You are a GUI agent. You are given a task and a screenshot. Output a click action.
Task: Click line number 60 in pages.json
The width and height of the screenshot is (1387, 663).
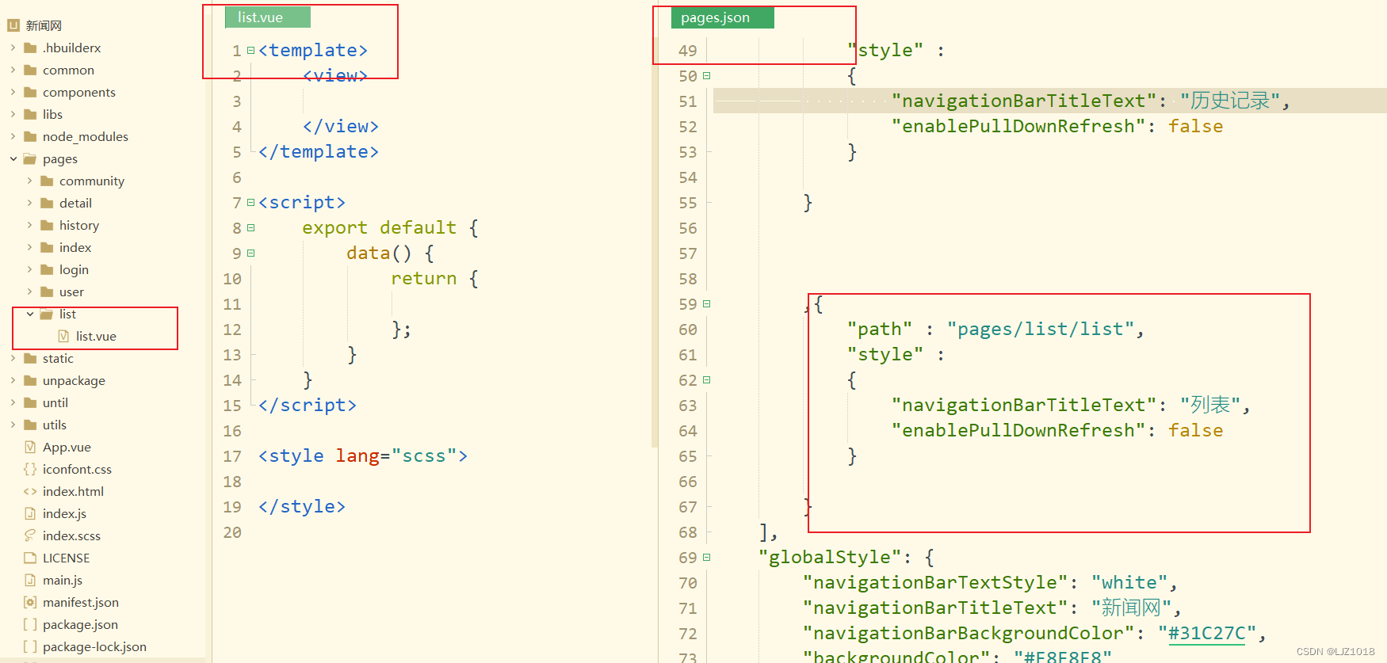[x=687, y=329]
